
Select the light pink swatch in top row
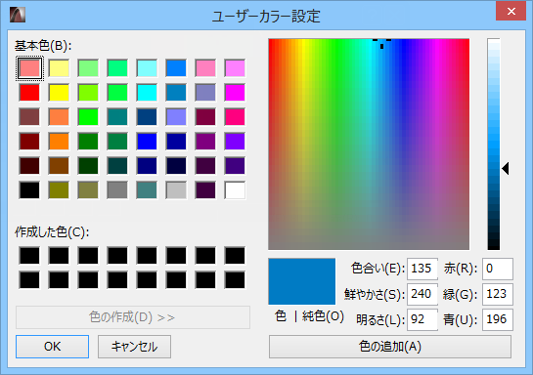[205, 68]
